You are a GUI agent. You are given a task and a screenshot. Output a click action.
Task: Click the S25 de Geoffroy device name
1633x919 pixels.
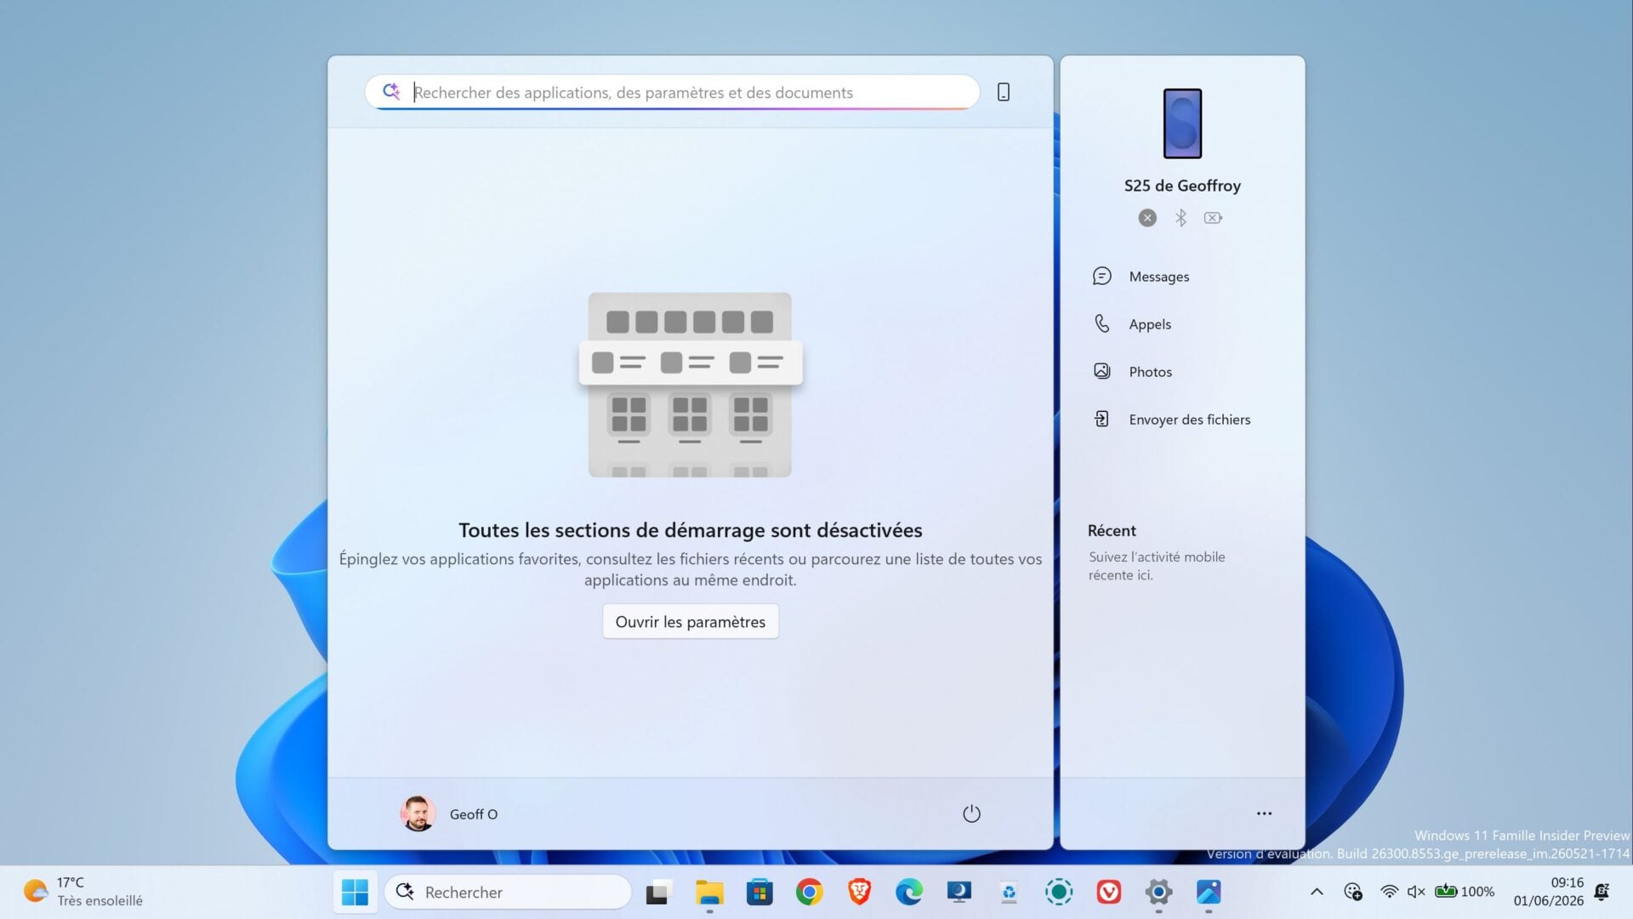point(1182,186)
